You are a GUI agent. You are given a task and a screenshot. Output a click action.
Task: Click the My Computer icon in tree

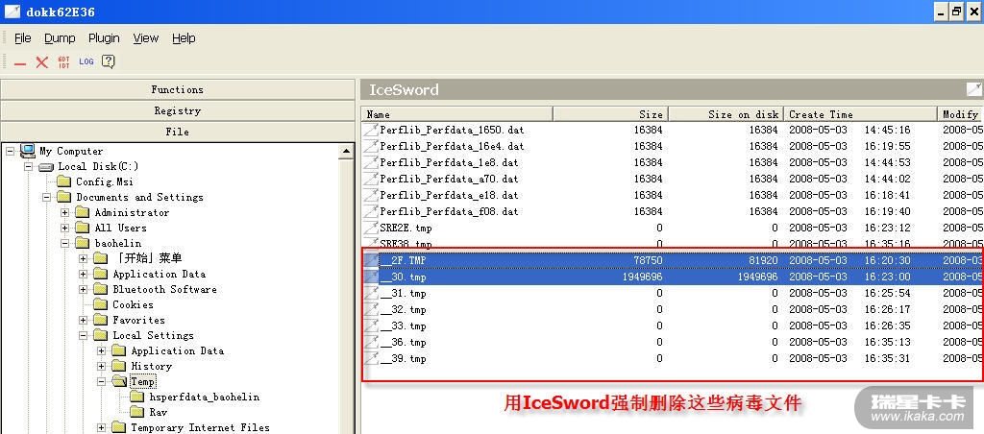(28, 151)
